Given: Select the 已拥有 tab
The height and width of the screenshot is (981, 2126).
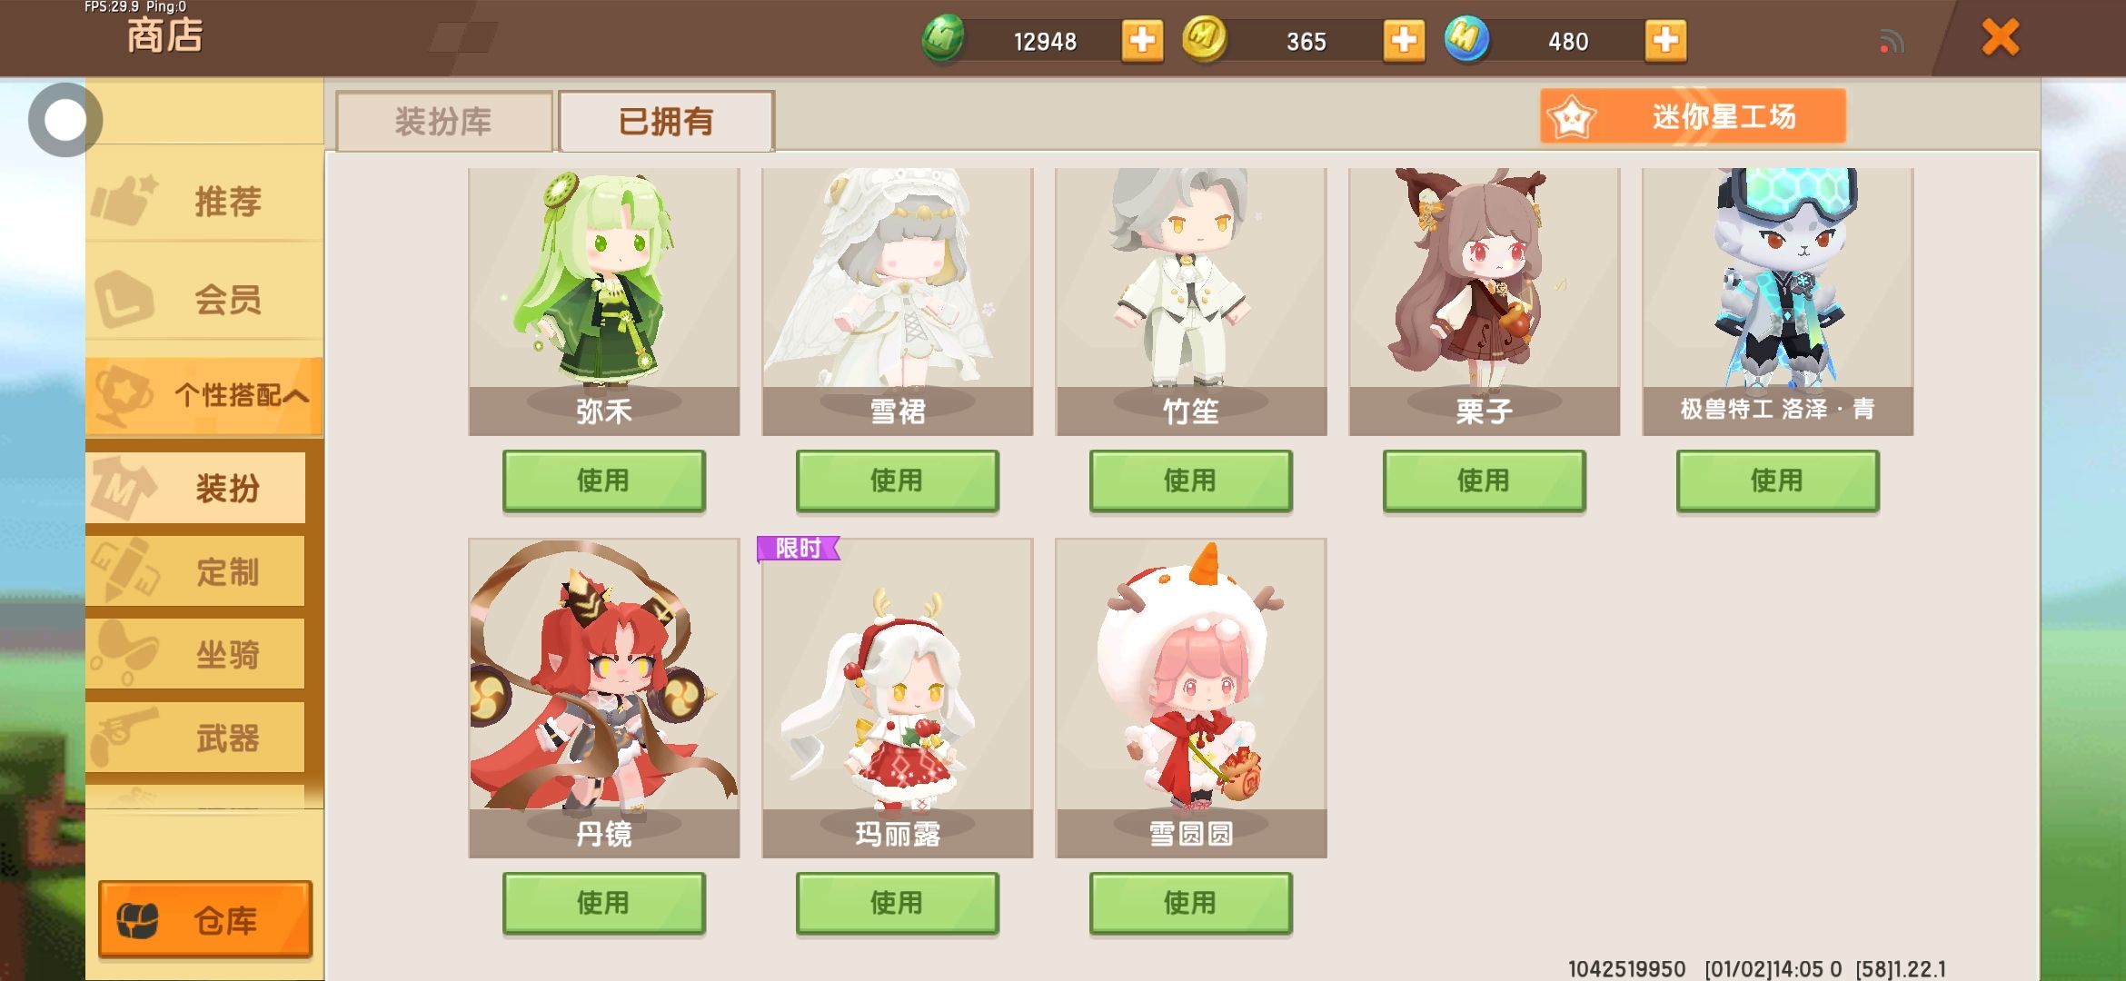Looking at the screenshot, I should 666,121.
